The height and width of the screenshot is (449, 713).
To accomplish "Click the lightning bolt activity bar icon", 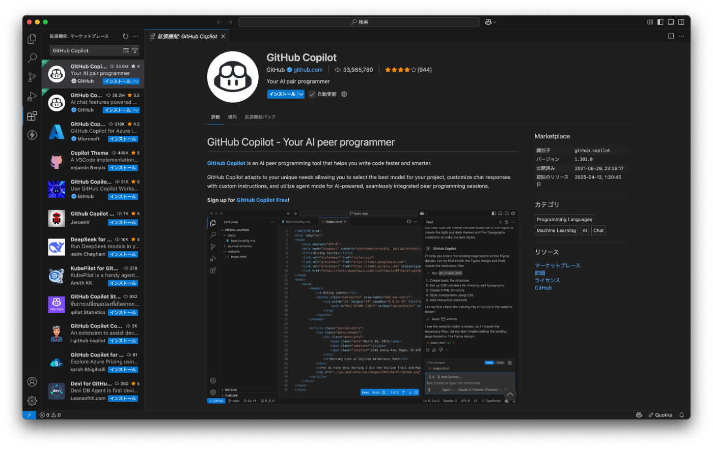I will click(32, 135).
